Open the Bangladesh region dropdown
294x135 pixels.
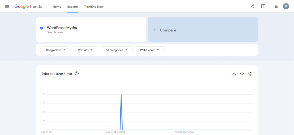coord(55,50)
